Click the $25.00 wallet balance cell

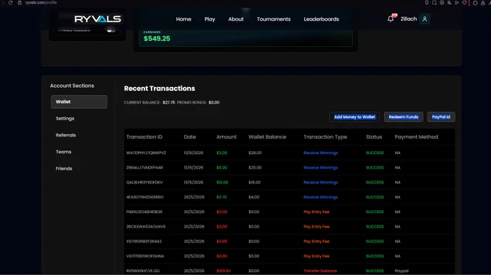point(255,168)
